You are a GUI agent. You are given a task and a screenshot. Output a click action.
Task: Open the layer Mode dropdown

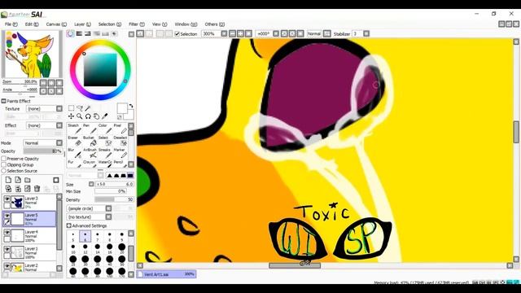coord(59,143)
